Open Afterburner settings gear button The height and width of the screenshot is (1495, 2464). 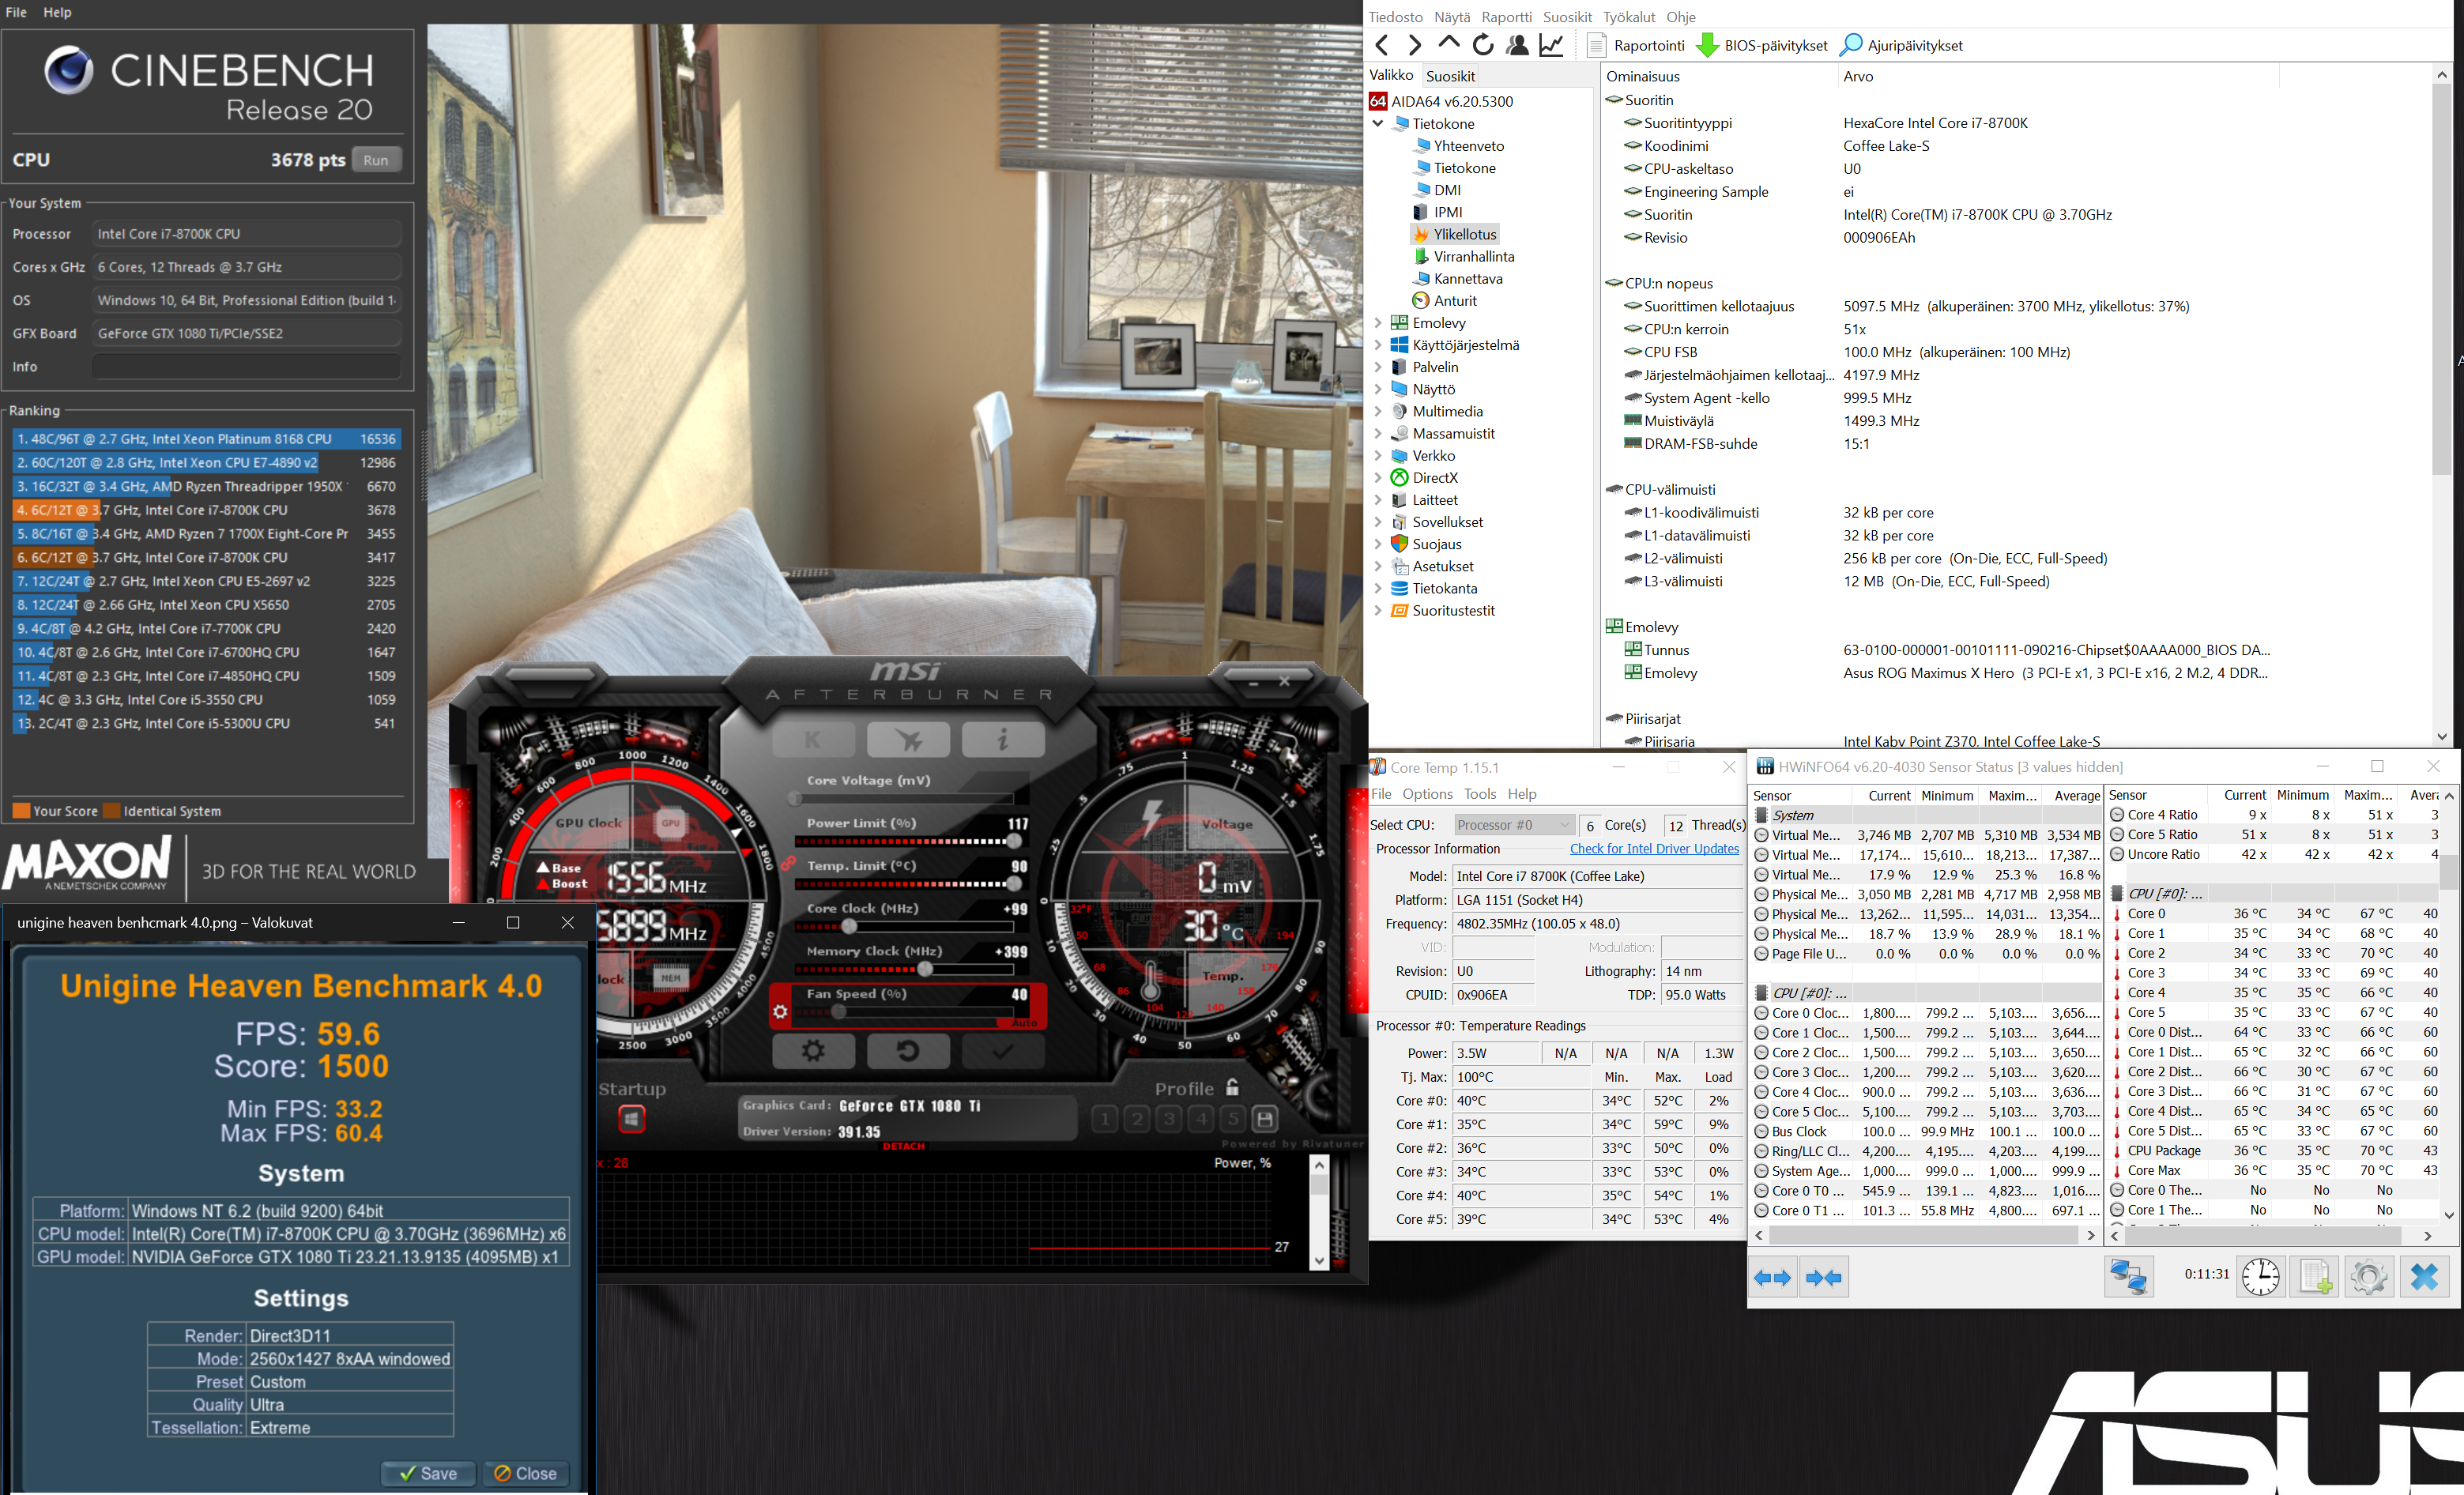coord(813,1051)
